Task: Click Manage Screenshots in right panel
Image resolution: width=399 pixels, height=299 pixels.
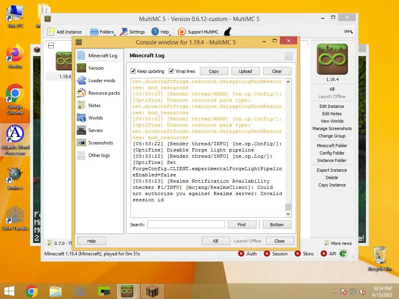Action: (x=332, y=128)
